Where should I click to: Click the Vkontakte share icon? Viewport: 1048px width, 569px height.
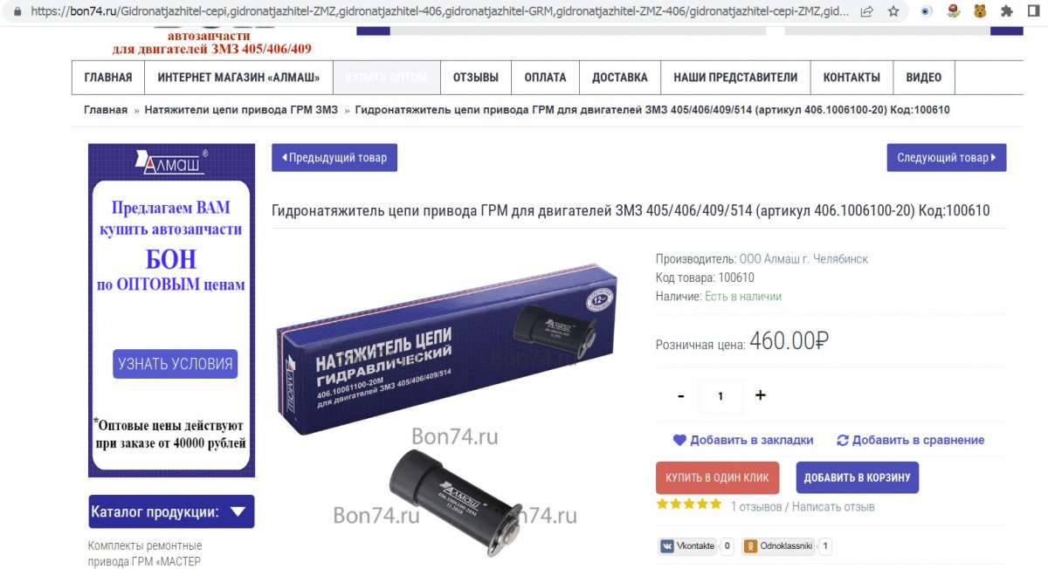point(668,546)
